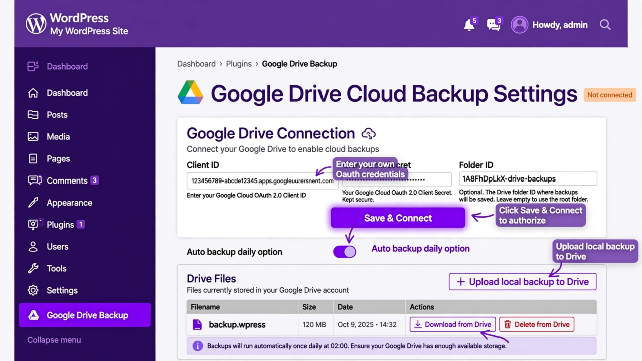642x361 pixels.
Task: Click the Appearance brush icon
Action: coord(33,203)
